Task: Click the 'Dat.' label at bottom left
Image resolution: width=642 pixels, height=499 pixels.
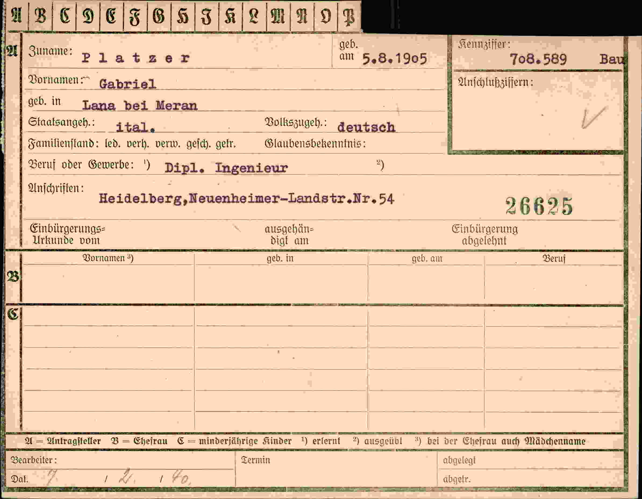Action: (x=19, y=479)
